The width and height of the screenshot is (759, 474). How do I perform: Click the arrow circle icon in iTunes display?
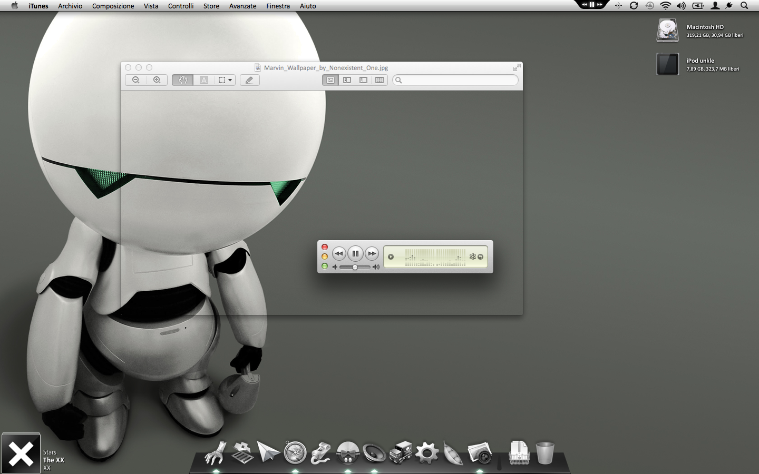[x=480, y=257]
